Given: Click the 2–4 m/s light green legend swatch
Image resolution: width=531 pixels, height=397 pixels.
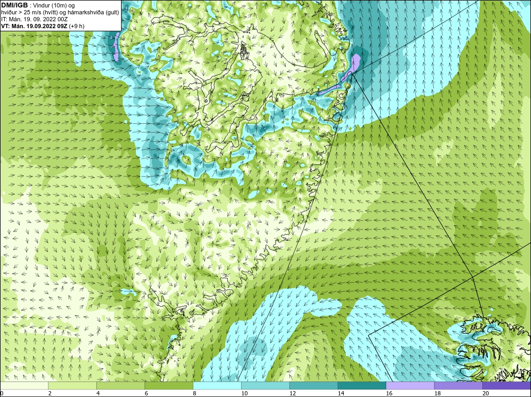Looking at the screenshot, I should click(72, 385).
